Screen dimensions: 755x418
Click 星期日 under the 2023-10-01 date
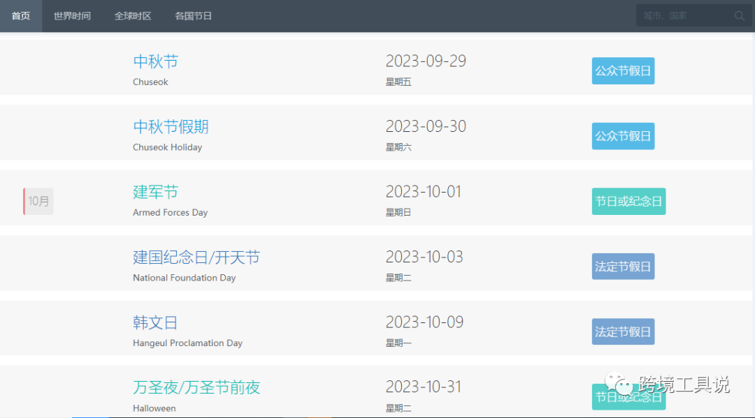pos(398,212)
